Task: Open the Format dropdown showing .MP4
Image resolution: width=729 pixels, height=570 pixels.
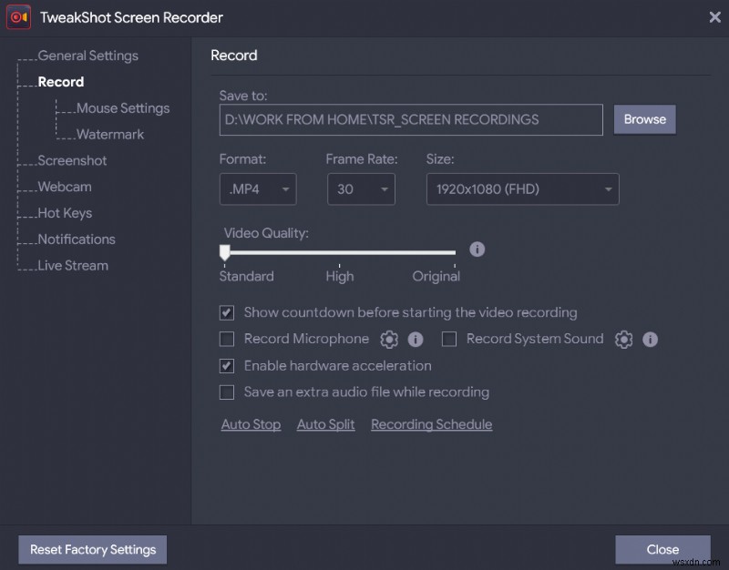Action: [x=258, y=189]
